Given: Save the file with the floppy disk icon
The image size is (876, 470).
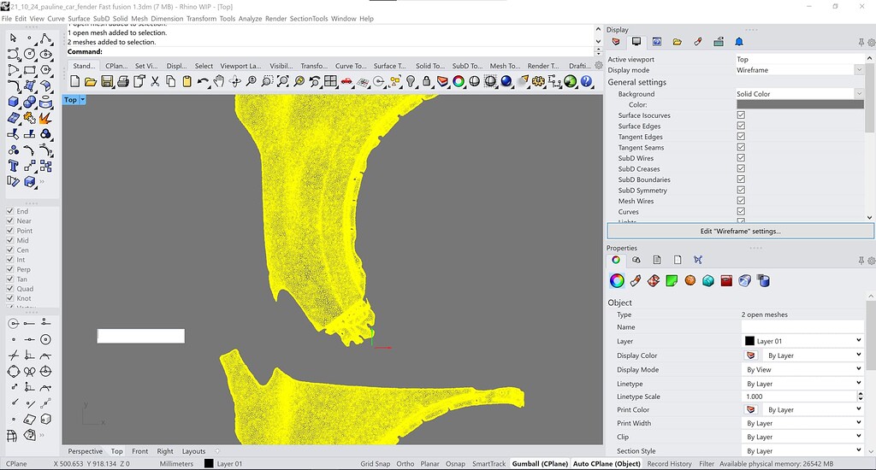Looking at the screenshot, I should [x=107, y=81].
